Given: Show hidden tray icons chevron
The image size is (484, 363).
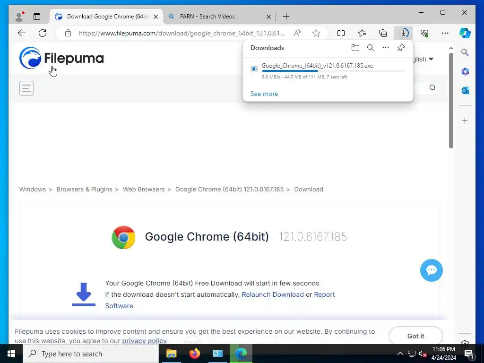Looking at the screenshot, I should 400,354.
